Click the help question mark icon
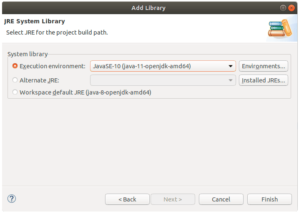This screenshot has width=299, height=214. [x=12, y=199]
